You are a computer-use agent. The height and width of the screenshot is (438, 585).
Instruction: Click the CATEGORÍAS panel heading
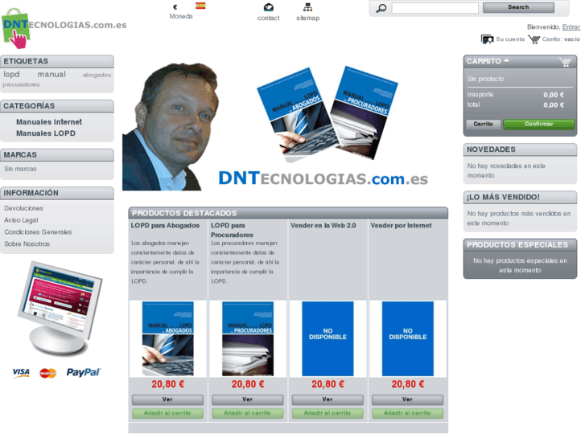point(29,106)
